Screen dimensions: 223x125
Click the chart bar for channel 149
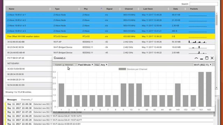pos(178,95)
